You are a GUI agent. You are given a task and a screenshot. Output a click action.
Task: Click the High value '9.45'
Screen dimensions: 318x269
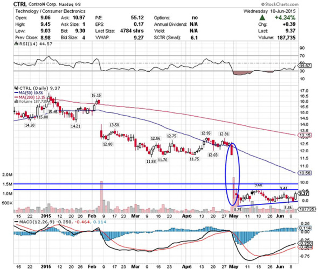point(46,24)
